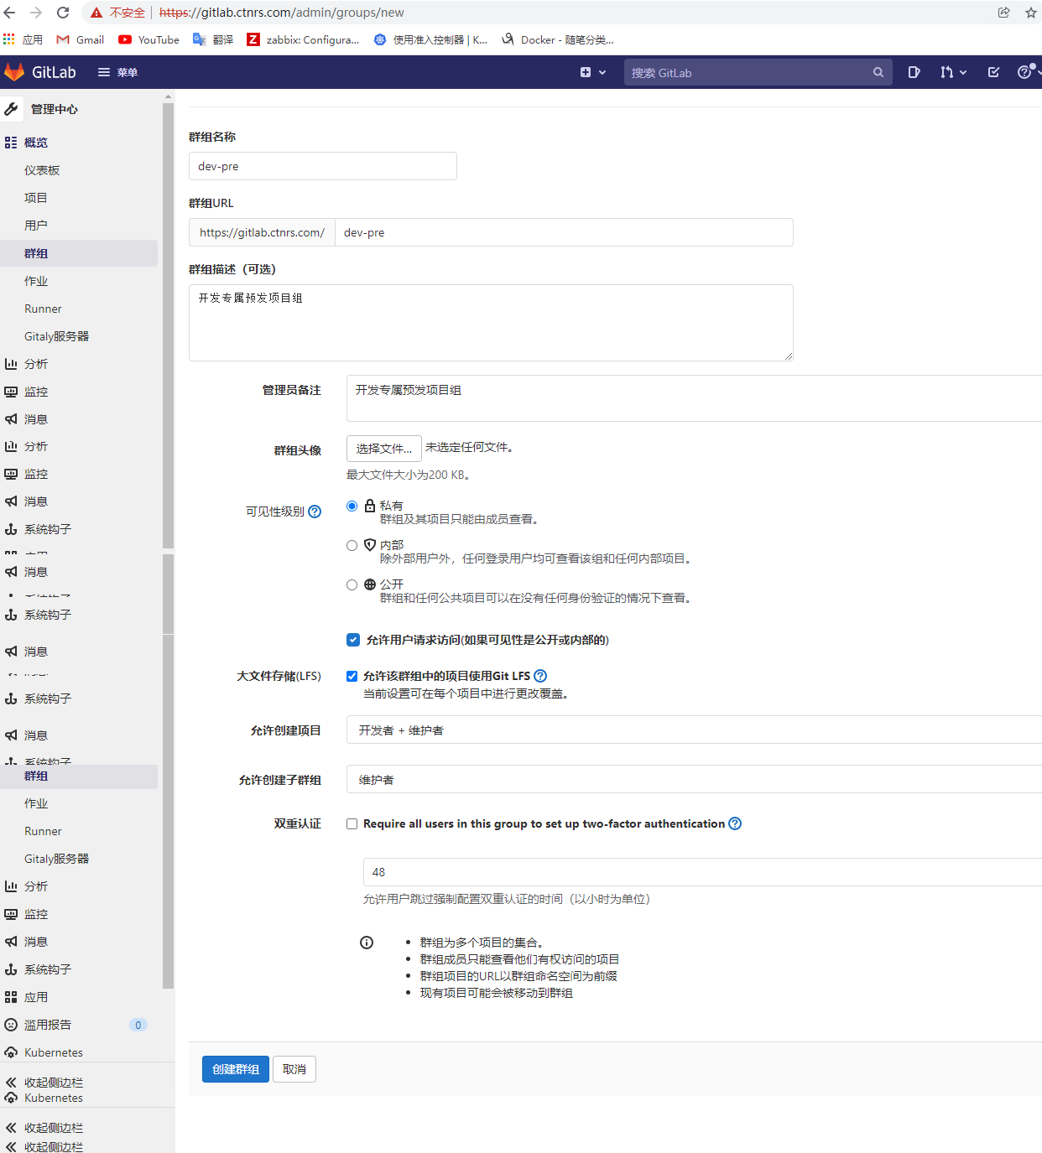This screenshot has height=1153, width=1042.
Task: Click the 不安全 security warning icon
Action: pyautogui.click(x=96, y=13)
